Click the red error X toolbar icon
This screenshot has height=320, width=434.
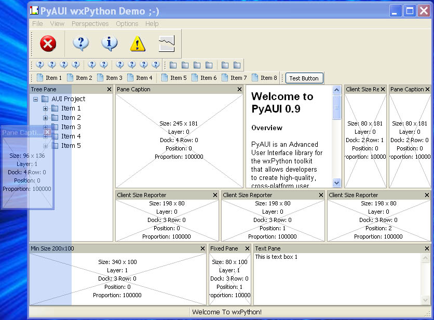pos(48,44)
